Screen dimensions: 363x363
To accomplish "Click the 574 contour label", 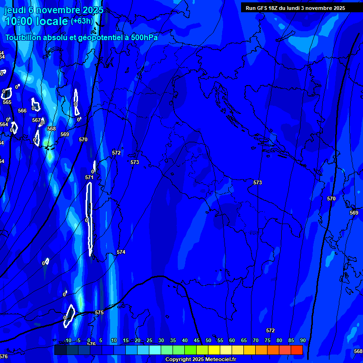I will [x=121, y=252].
